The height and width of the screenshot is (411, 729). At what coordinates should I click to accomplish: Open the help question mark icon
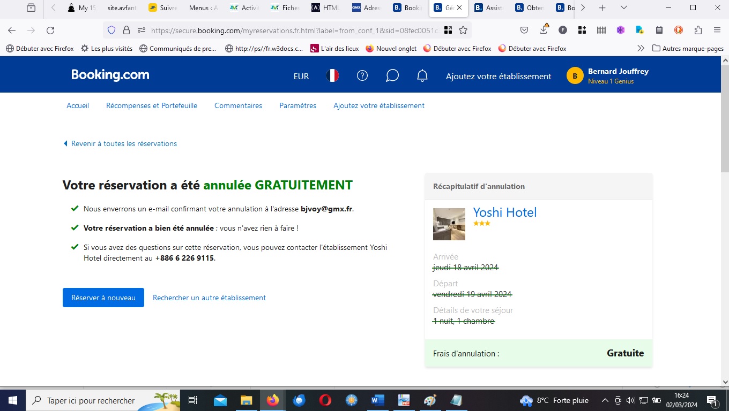coord(362,76)
